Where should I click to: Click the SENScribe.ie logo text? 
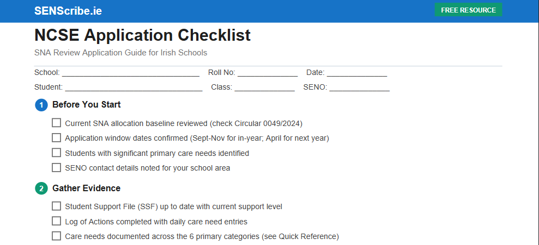pos(68,11)
